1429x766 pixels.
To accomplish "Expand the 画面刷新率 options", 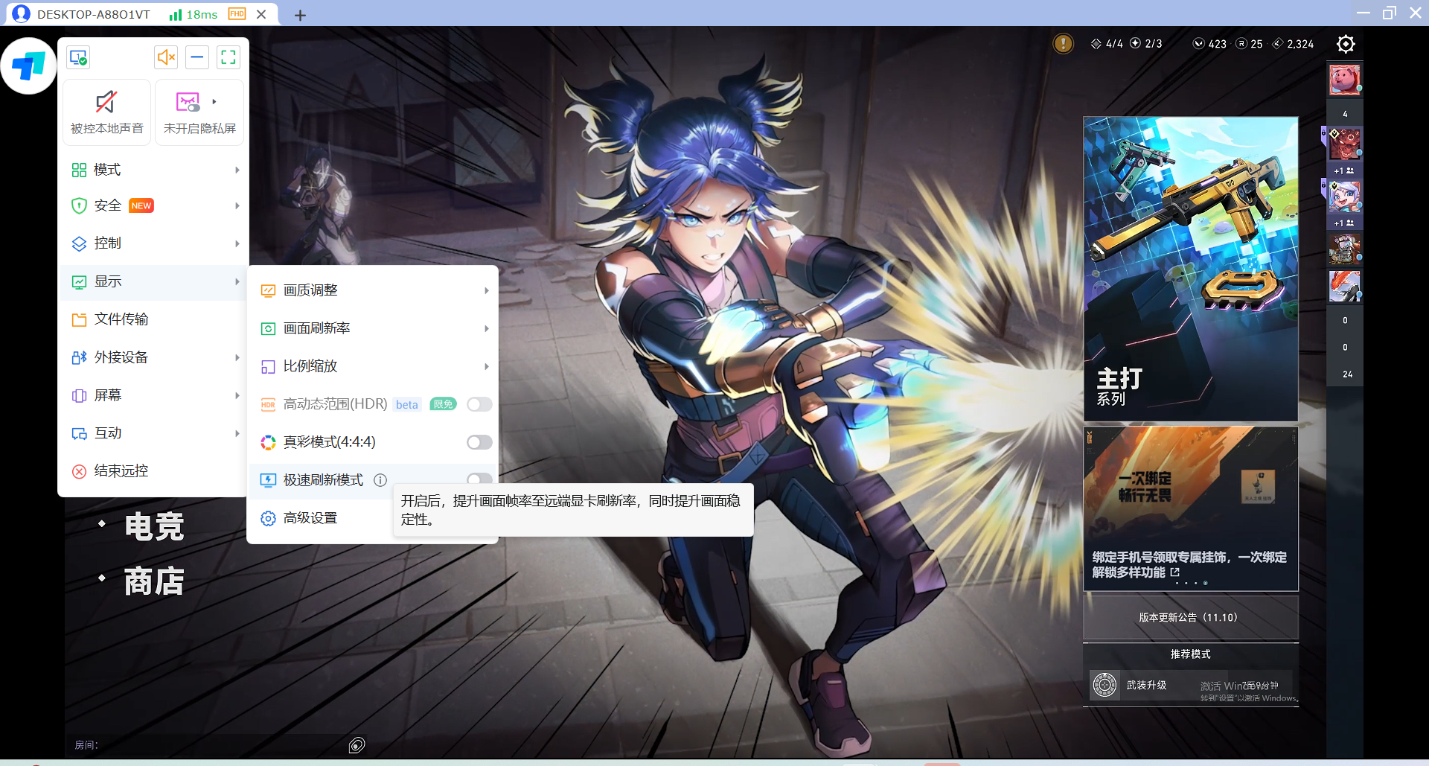I will pos(374,328).
